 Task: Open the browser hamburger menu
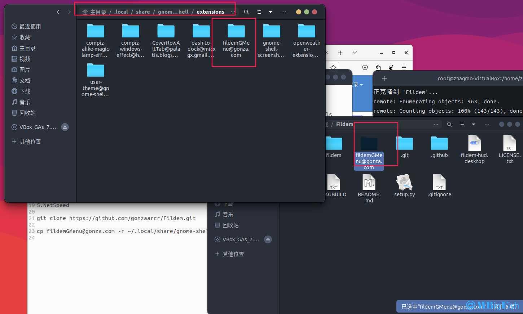(404, 67)
